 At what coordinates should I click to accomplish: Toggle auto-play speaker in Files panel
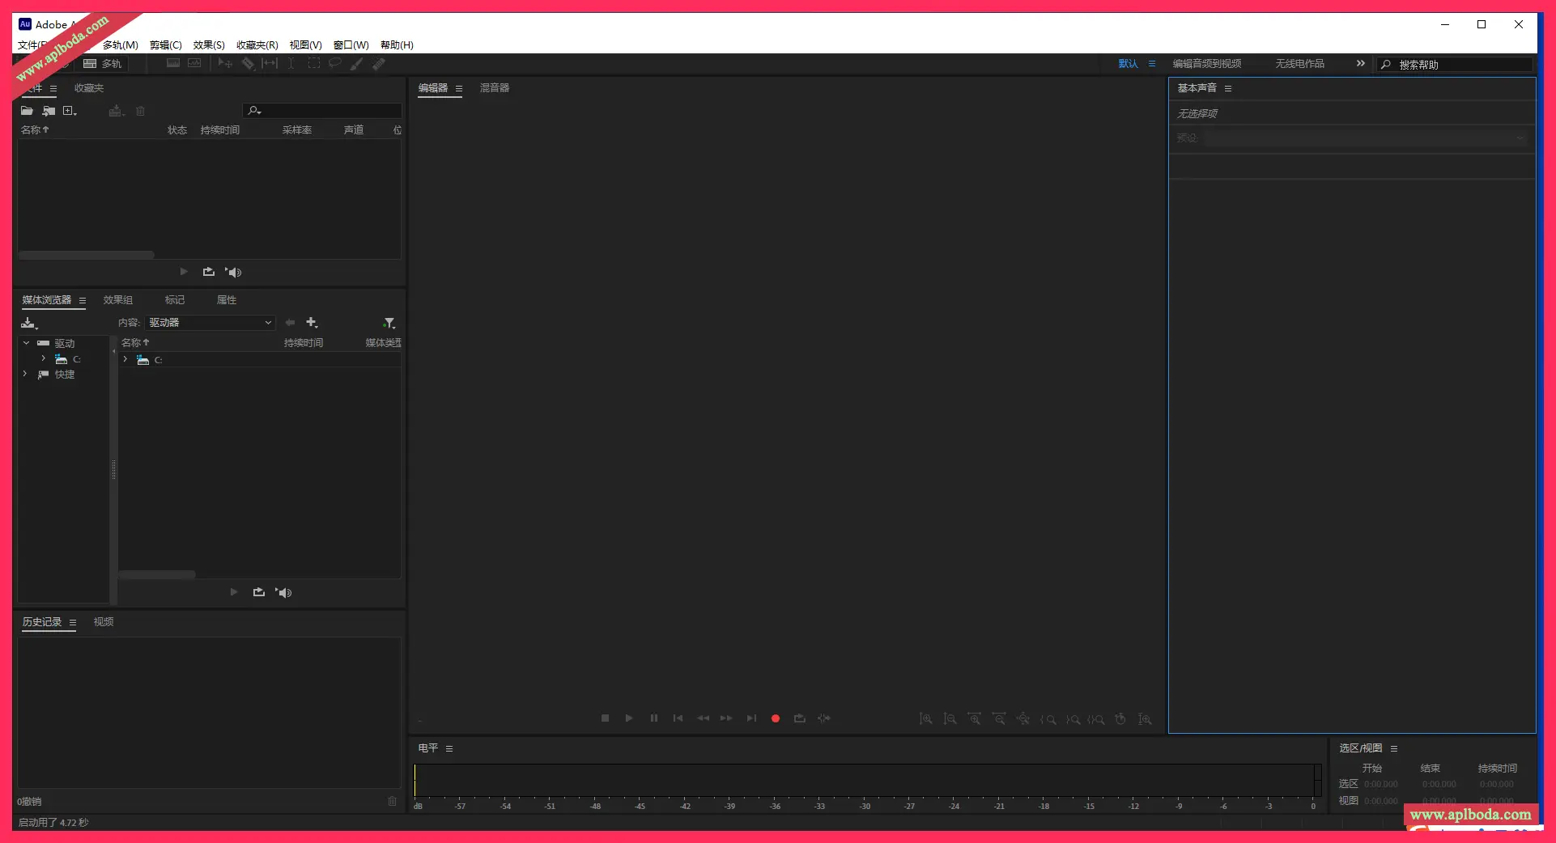tap(233, 273)
